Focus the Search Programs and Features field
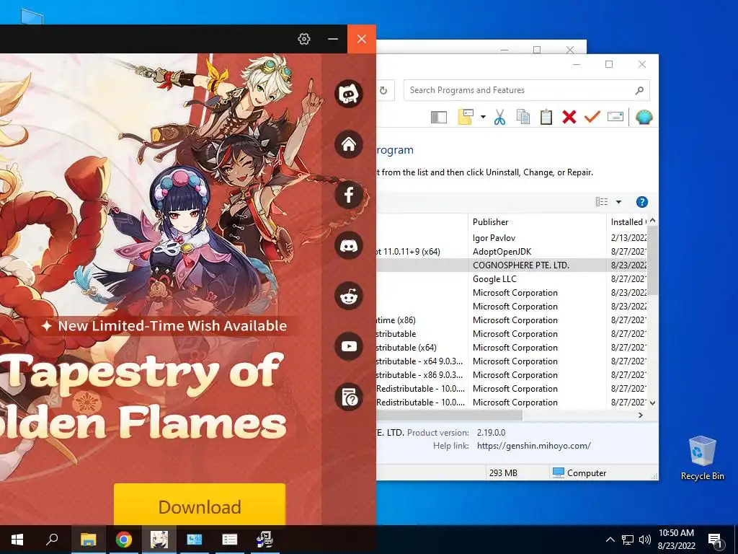738x554 pixels. (x=526, y=90)
